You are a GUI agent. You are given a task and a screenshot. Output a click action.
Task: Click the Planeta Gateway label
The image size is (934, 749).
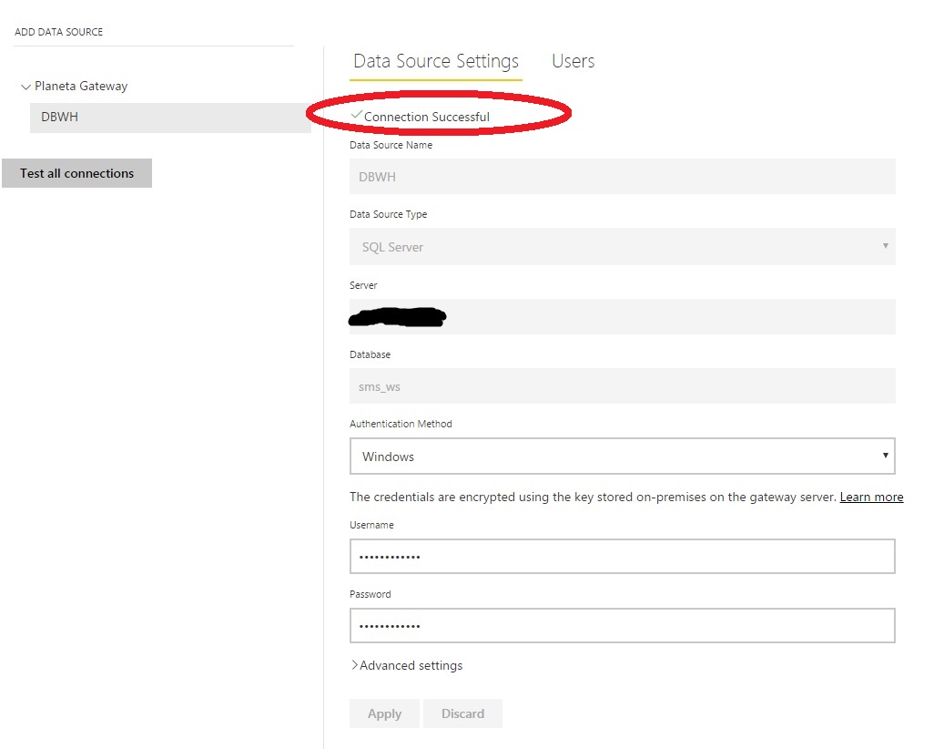(81, 87)
